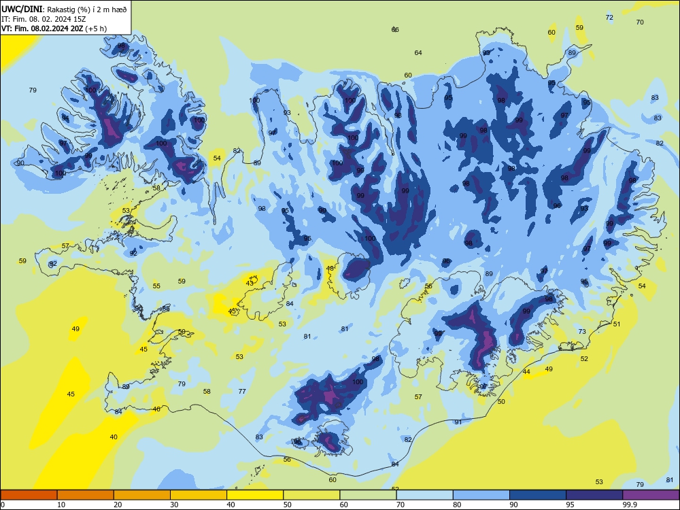Choose the 70–80 pale blue legend swatch
Image resolution: width=680 pixels, height=510 pixels.
424,495
